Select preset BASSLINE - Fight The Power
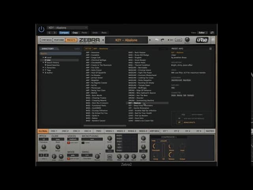 coord(140,73)
